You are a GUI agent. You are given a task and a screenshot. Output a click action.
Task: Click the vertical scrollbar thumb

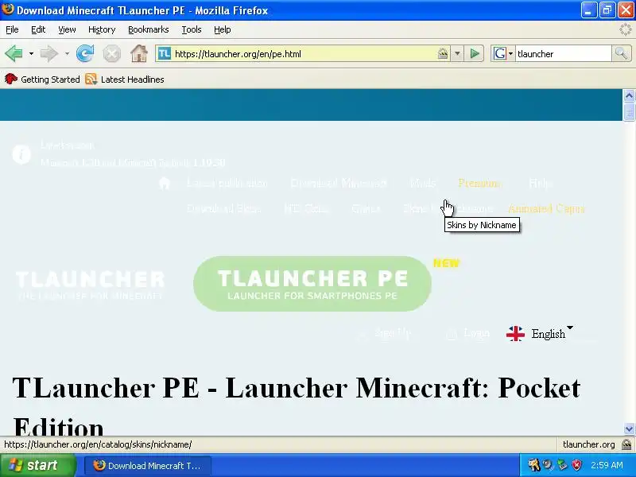point(629,111)
